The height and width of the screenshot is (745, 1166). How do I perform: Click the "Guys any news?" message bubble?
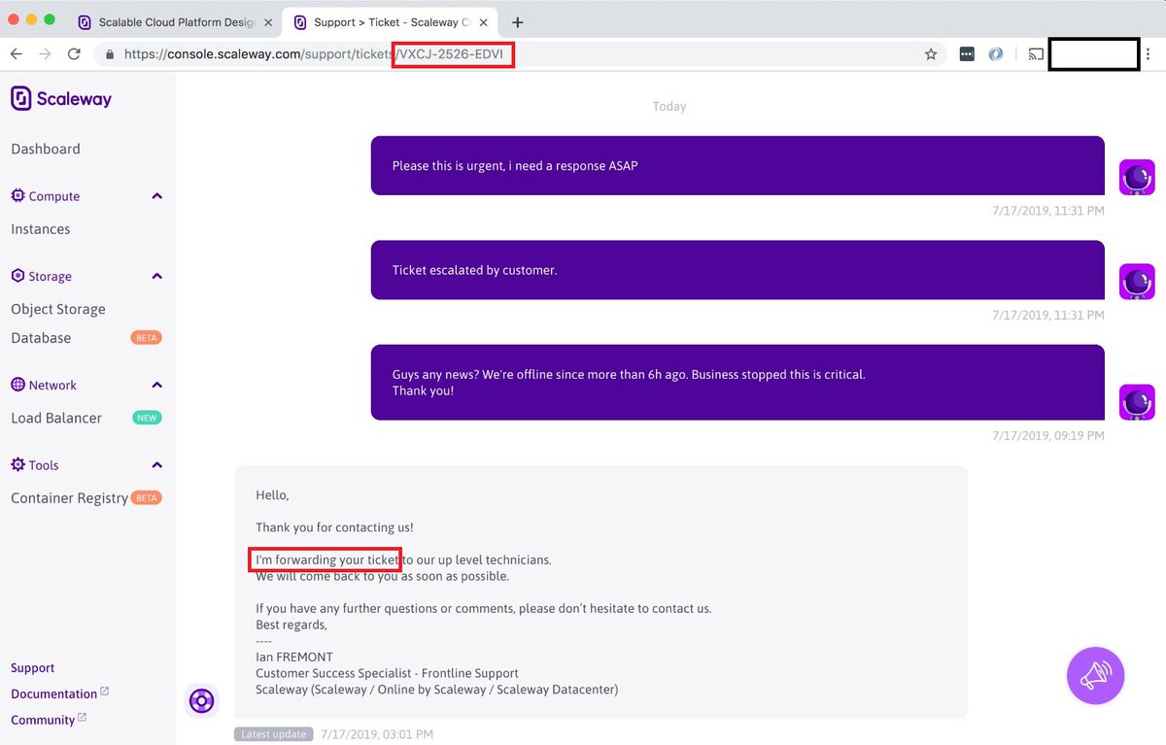coord(737,382)
